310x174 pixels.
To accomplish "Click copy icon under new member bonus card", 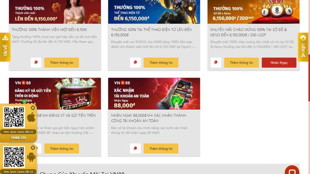I will 36,63.
